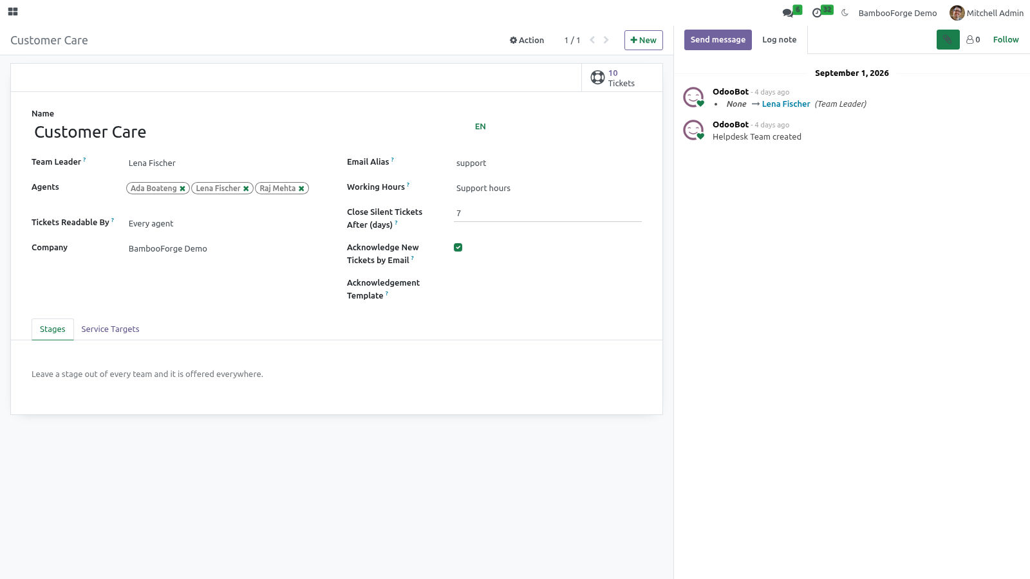The image size is (1030, 579).
Task: Uncheck Acknowledge New Tickets by Email
Action: tap(458, 248)
